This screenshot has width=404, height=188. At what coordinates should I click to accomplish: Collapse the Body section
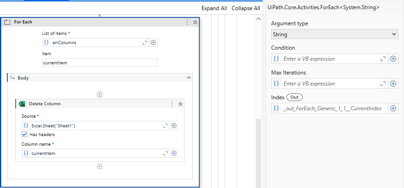(x=188, y=78)
